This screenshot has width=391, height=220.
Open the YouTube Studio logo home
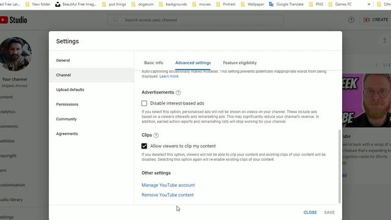(13, 20)
